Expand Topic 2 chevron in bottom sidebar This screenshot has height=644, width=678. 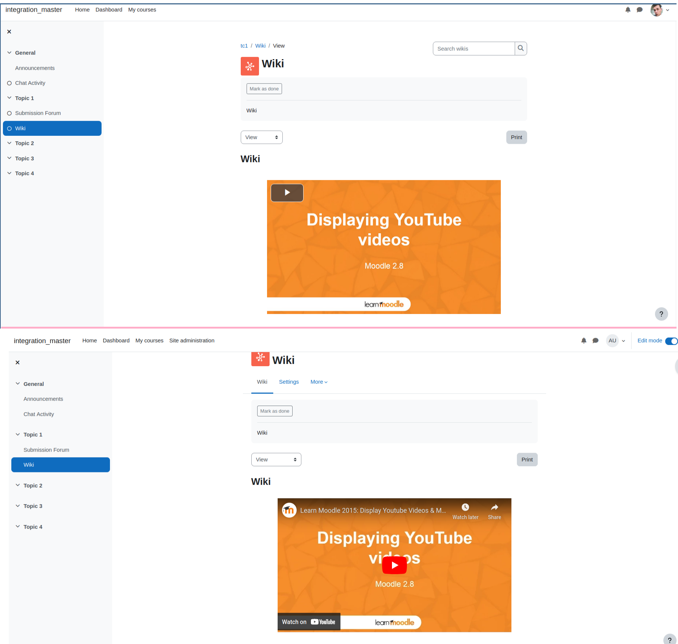coord(18,485)
